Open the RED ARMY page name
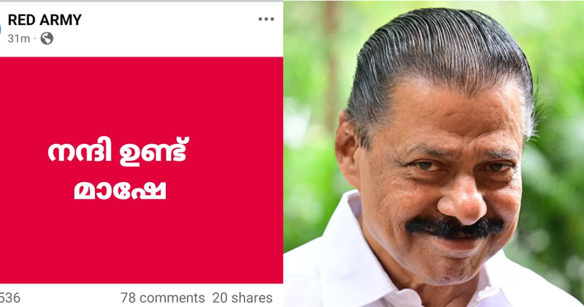 [x=45, y=20]
